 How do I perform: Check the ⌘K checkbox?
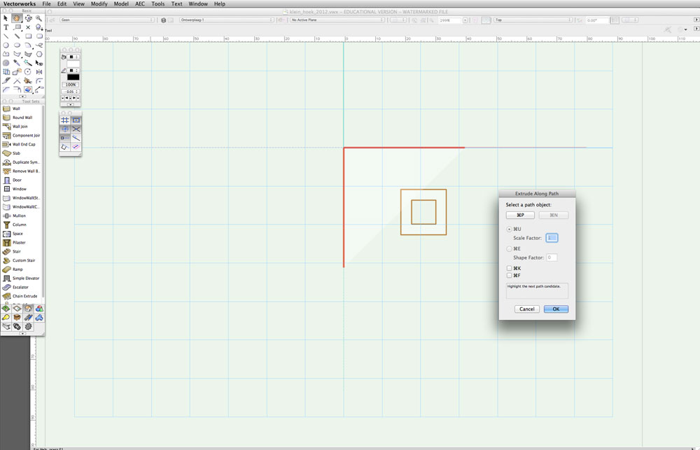coord(509,268)
